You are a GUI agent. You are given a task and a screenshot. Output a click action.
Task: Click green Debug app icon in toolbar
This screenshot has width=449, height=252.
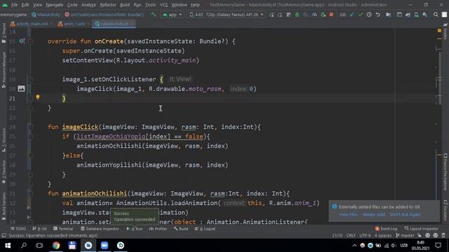(297, 15)
